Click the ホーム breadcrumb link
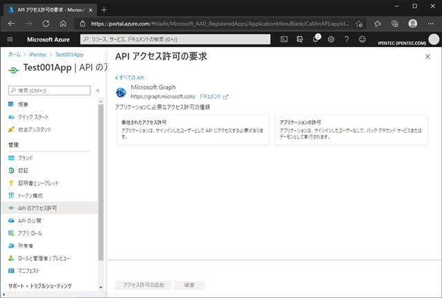 tap(15, 55)
